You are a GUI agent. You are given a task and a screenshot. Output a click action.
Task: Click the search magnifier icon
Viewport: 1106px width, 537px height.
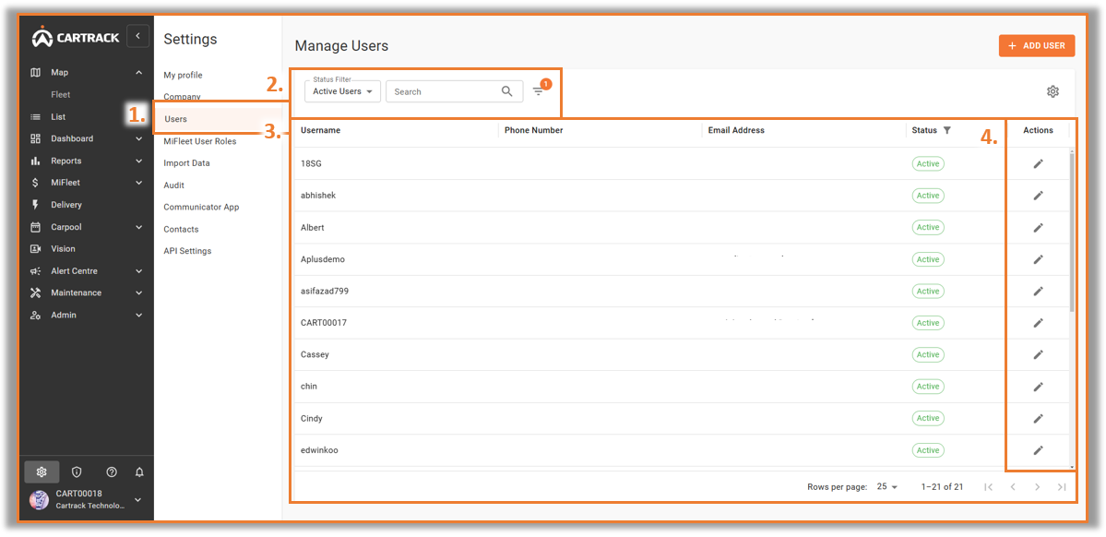click(x=507, y=91)
